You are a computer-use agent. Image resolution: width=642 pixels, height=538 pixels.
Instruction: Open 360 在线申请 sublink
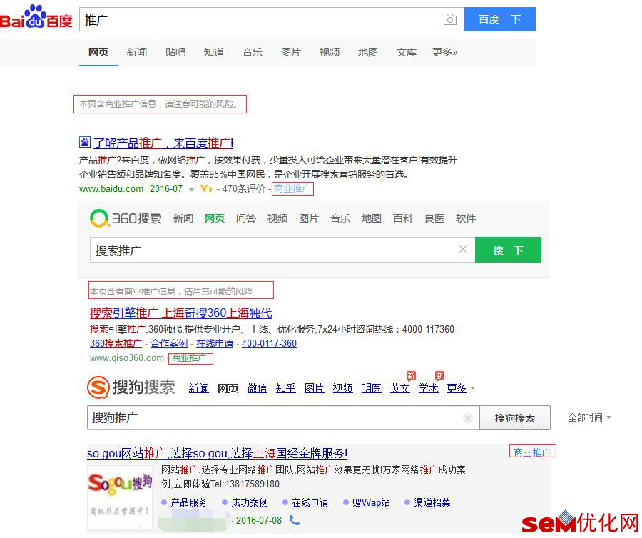(215, 343)
